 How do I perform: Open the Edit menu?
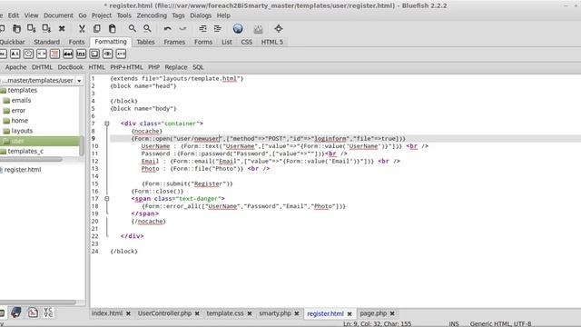coord(14,15)
